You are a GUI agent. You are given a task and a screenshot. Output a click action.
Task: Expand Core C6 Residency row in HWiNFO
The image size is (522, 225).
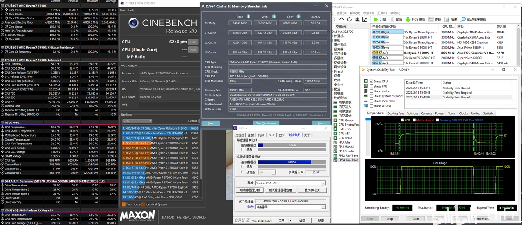[x=2, y=52]
